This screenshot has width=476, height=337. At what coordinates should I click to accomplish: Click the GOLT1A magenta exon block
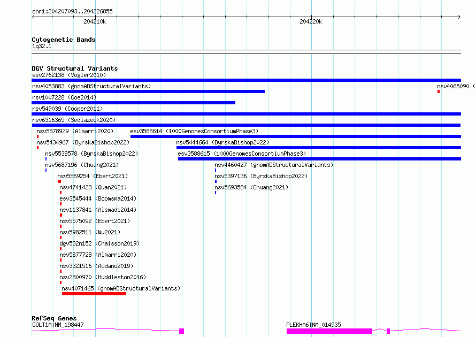click(x=181, y=331)
